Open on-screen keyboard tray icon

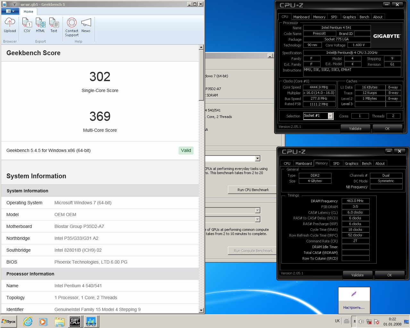coord(347,321)
